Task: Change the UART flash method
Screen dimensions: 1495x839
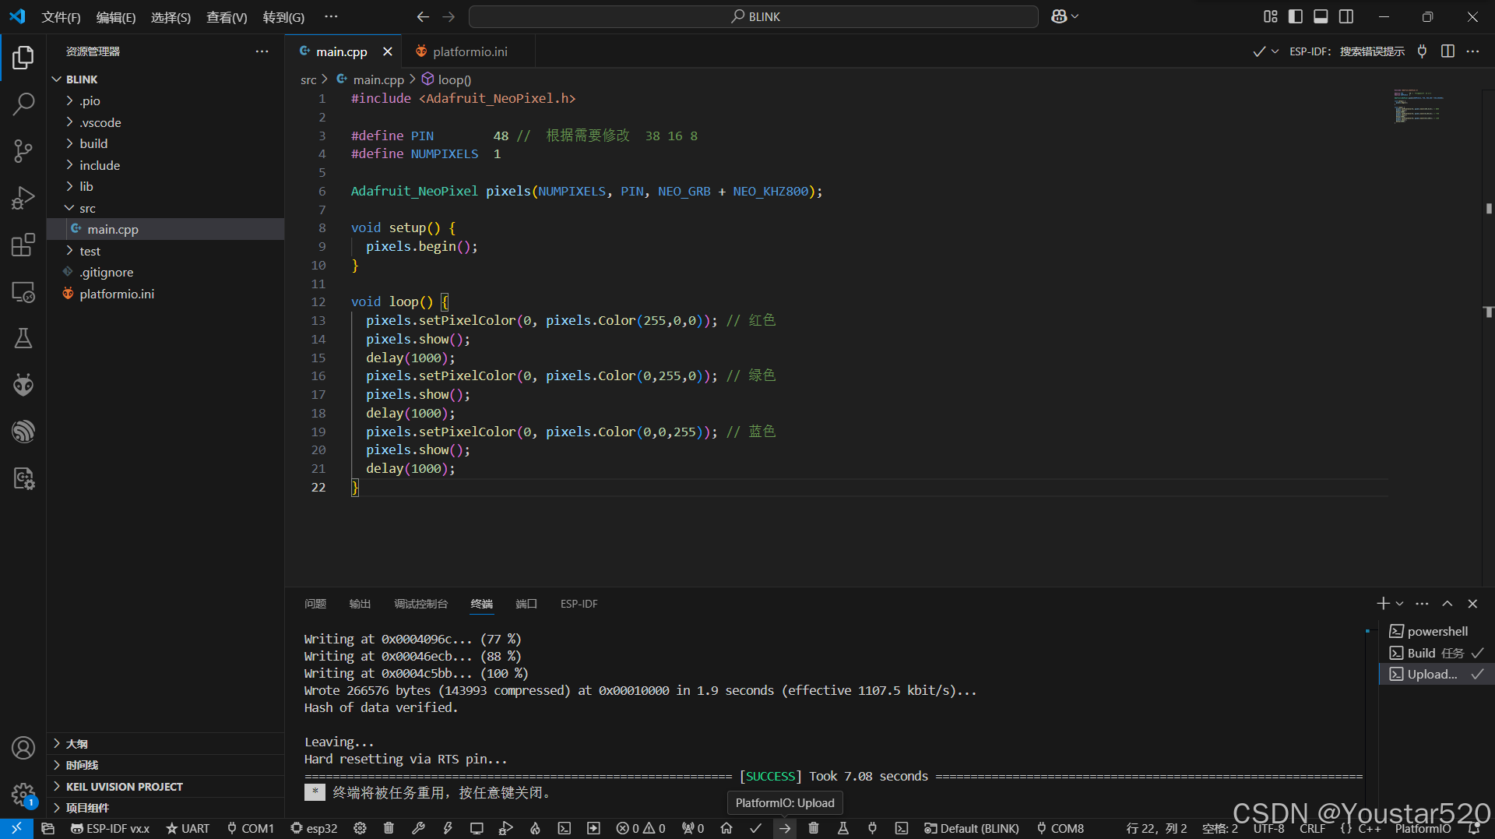Action: coord(188,829)
